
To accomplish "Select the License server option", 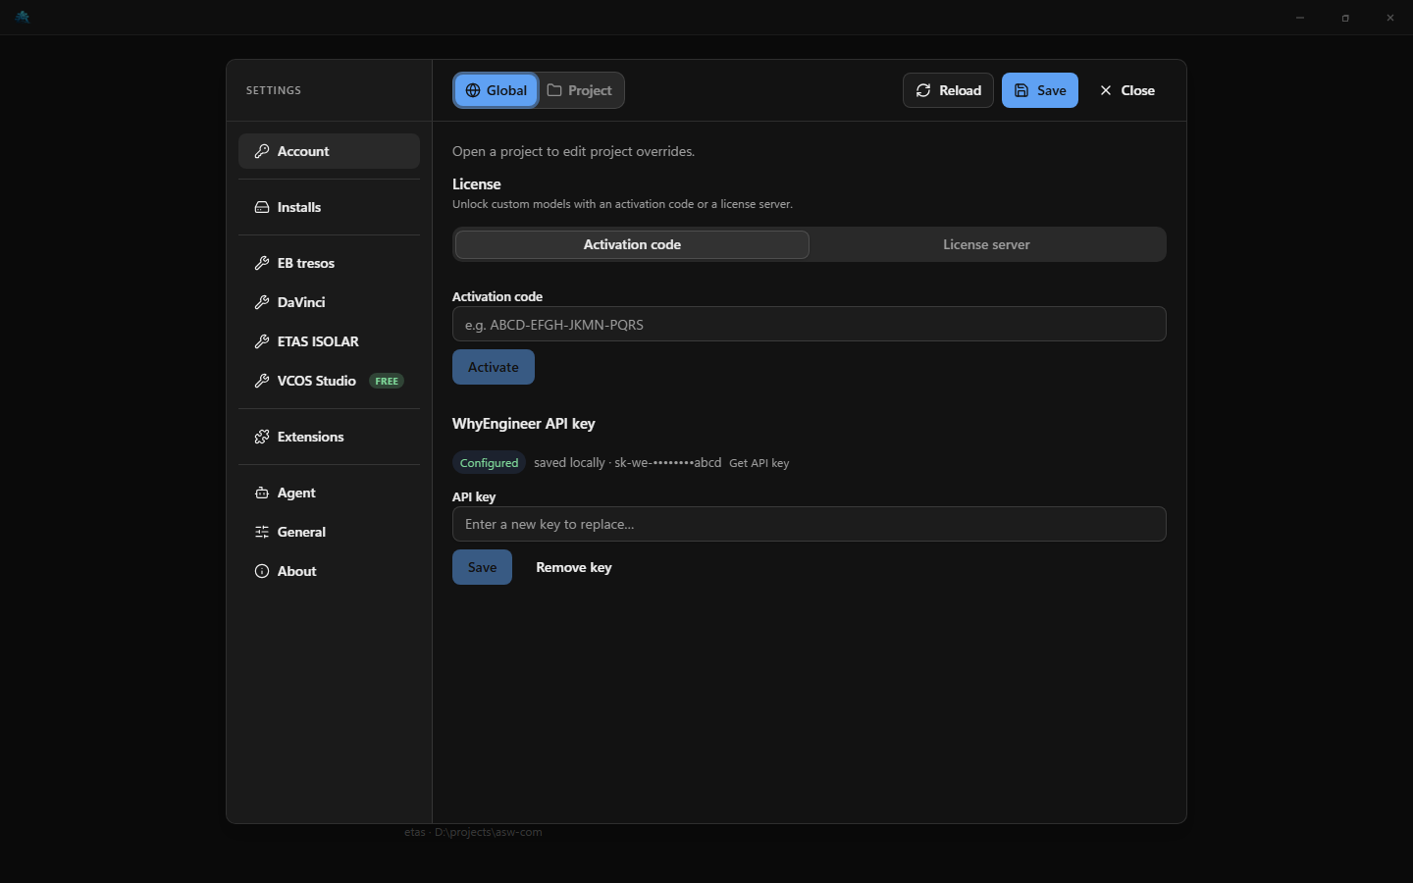I will click(986, 244).
